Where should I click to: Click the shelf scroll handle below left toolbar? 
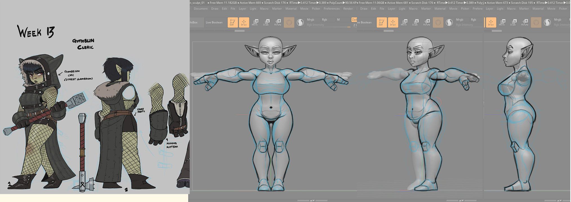(239, 31)
